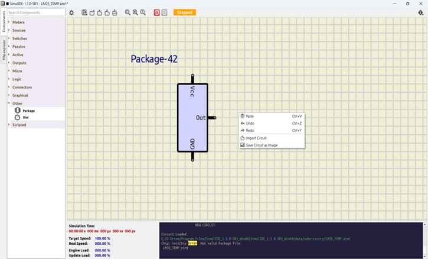Click the zoom in magnifier icon
Viewport: 428px width, 259px height.
pos(135,12)
